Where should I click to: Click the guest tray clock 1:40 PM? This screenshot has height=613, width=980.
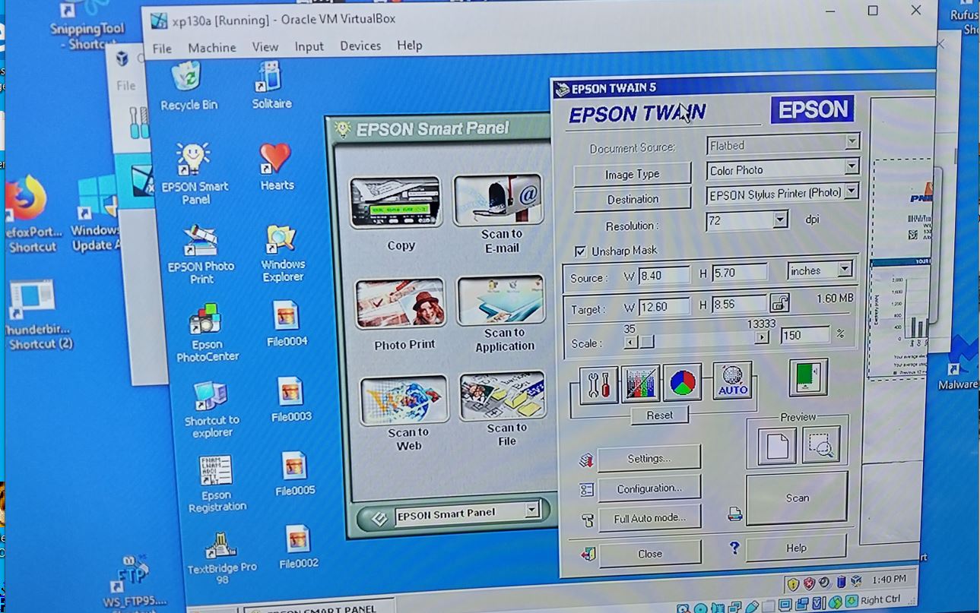tap(889, 580)
